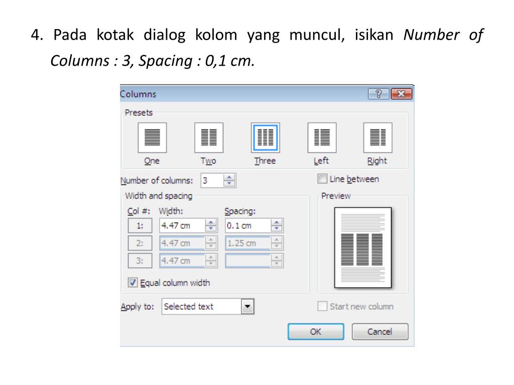
Task: Pick the Right column preset icon
Action: pyautogui.click(x=377, y=137)
